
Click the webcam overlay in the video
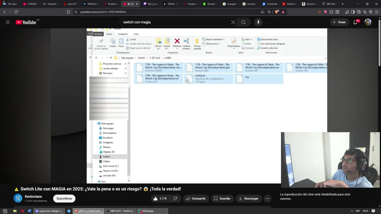pos(330,160)
